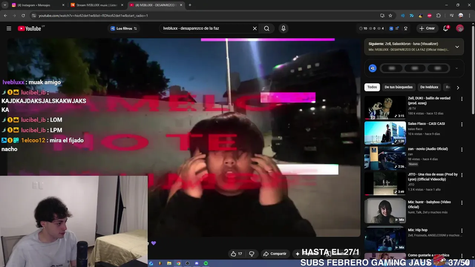
Task: Open options for Mix: Hip hop
Action: [462, 231]
